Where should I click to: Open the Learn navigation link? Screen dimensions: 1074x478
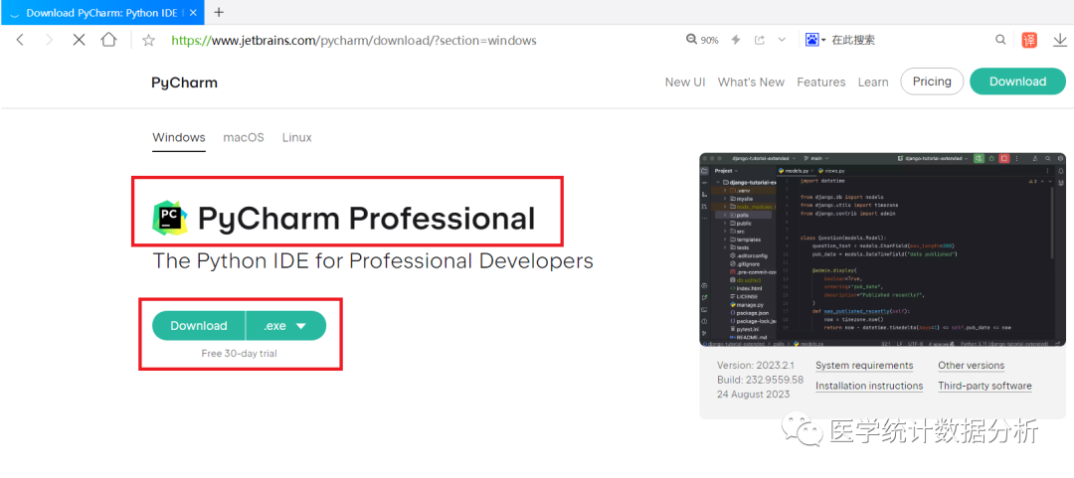click(873, 82)
